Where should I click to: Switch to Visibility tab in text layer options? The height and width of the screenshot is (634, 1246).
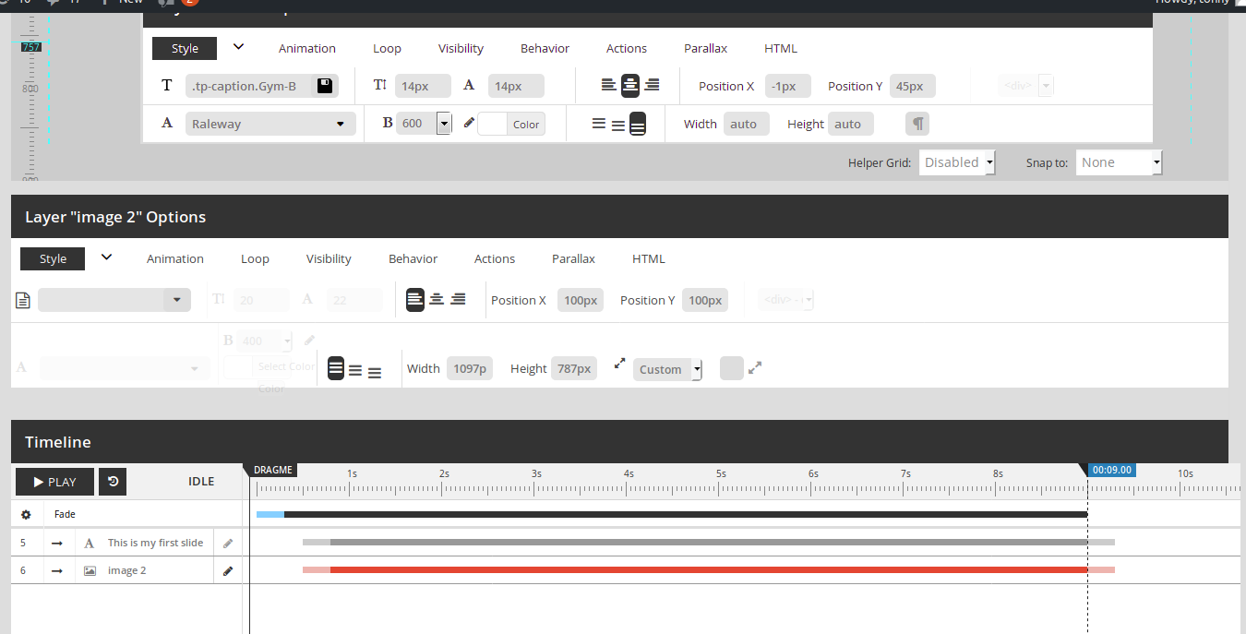coord(461,49)
